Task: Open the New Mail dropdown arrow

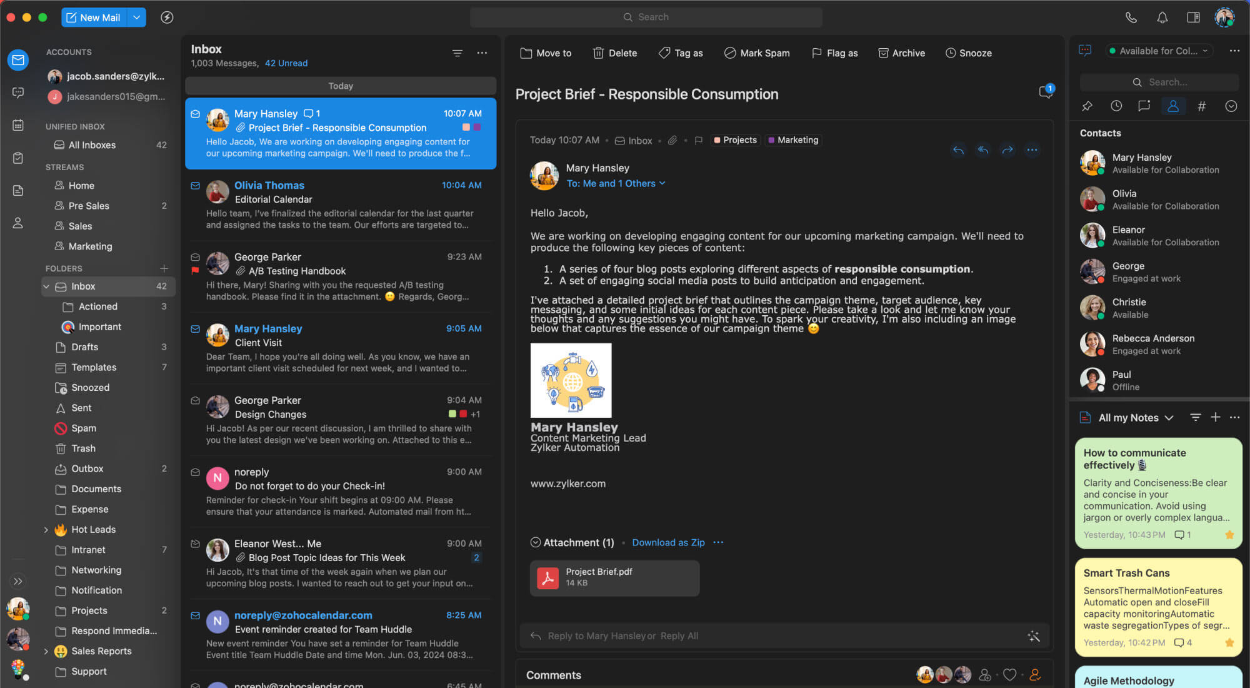Action: pyautogui.click(x=136, y=18)
